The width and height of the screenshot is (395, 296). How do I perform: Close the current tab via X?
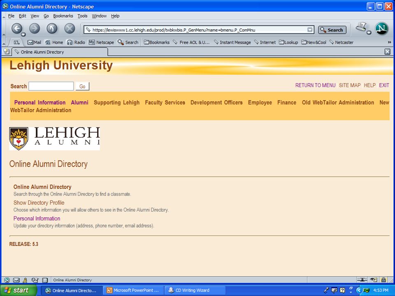tap(388, 52)
